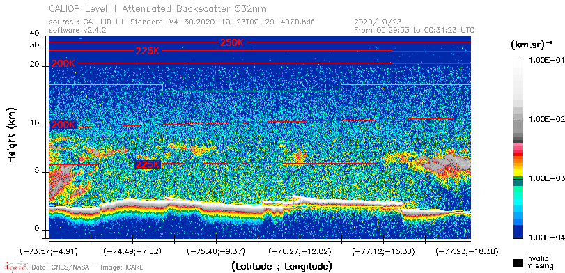Click the "0" height axis tick label

point(37,228)
